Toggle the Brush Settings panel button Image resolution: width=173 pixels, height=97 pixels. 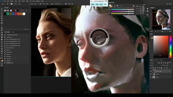click(x=12, y=4)
